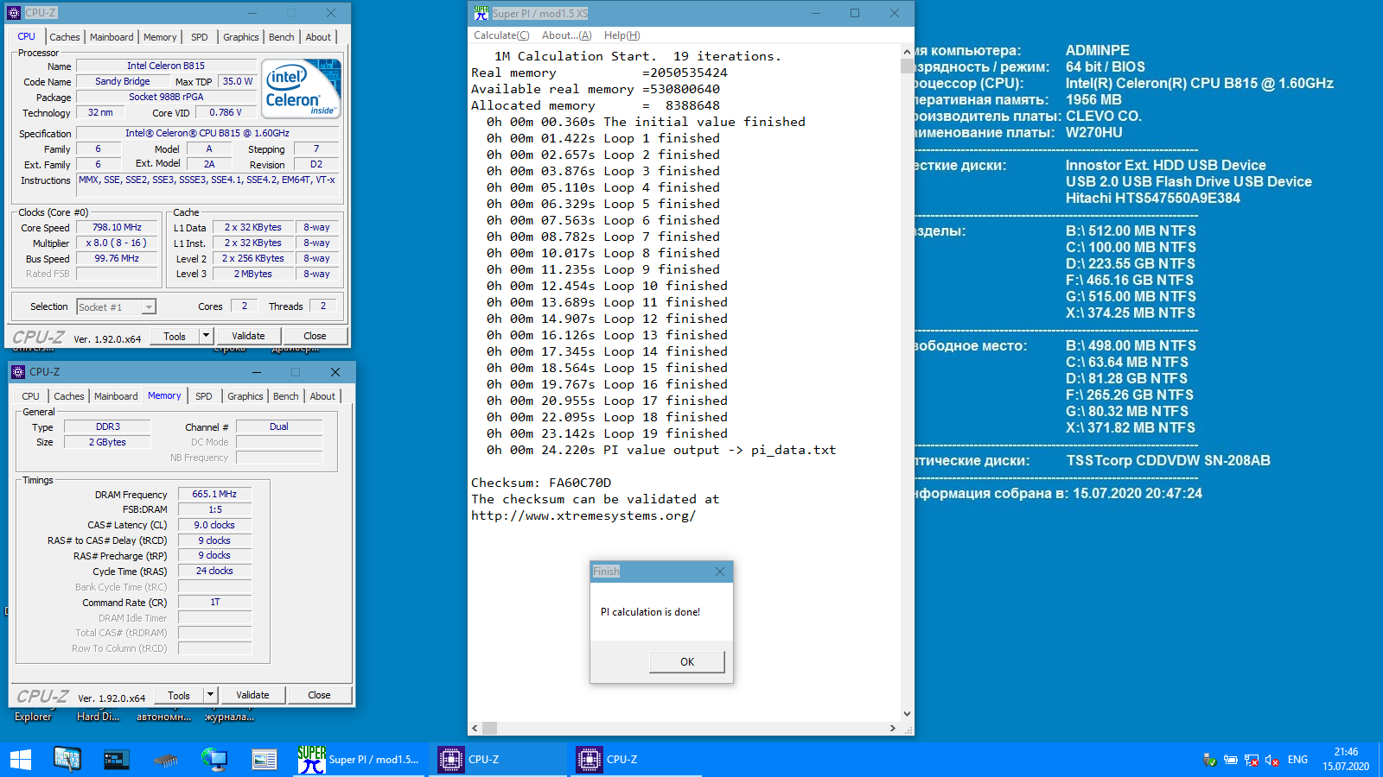The width and height of the screenshot is (1383, 777).
Task: Open About menu in Super PI
Action: [567, 35]
